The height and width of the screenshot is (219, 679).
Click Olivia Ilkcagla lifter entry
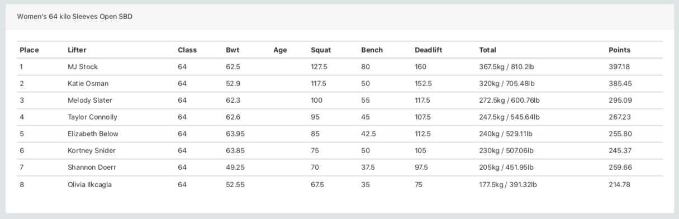[89, 184]
